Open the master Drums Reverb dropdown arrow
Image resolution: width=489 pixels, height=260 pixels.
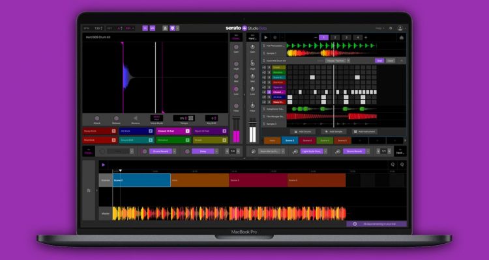(368, 151)
